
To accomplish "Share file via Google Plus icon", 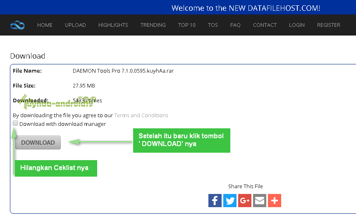I will [245, 201].
